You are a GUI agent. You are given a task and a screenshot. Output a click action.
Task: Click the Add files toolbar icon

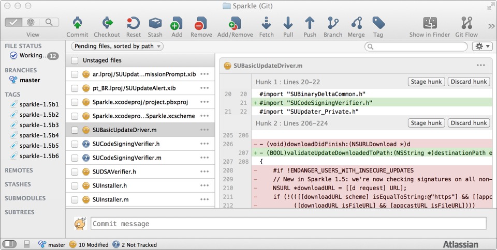[x=177, y=24]
